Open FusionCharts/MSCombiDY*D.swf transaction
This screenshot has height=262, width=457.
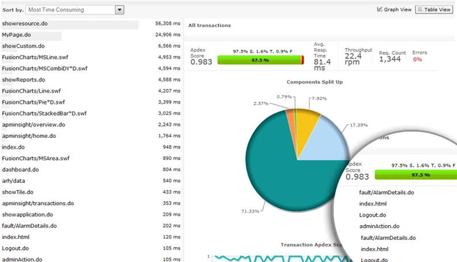pos(44,68)
